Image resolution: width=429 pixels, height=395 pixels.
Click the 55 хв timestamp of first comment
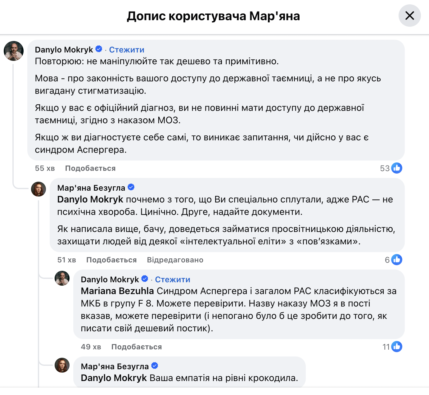(x=45, y=168)
